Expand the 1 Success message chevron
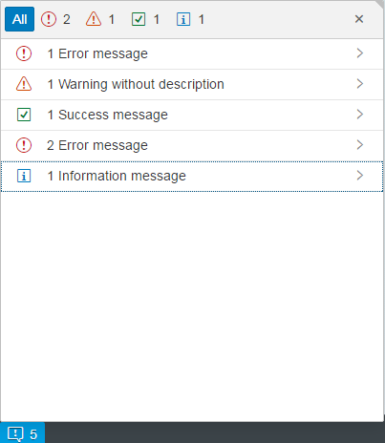 pyautogui.click(x=360, y=115)
